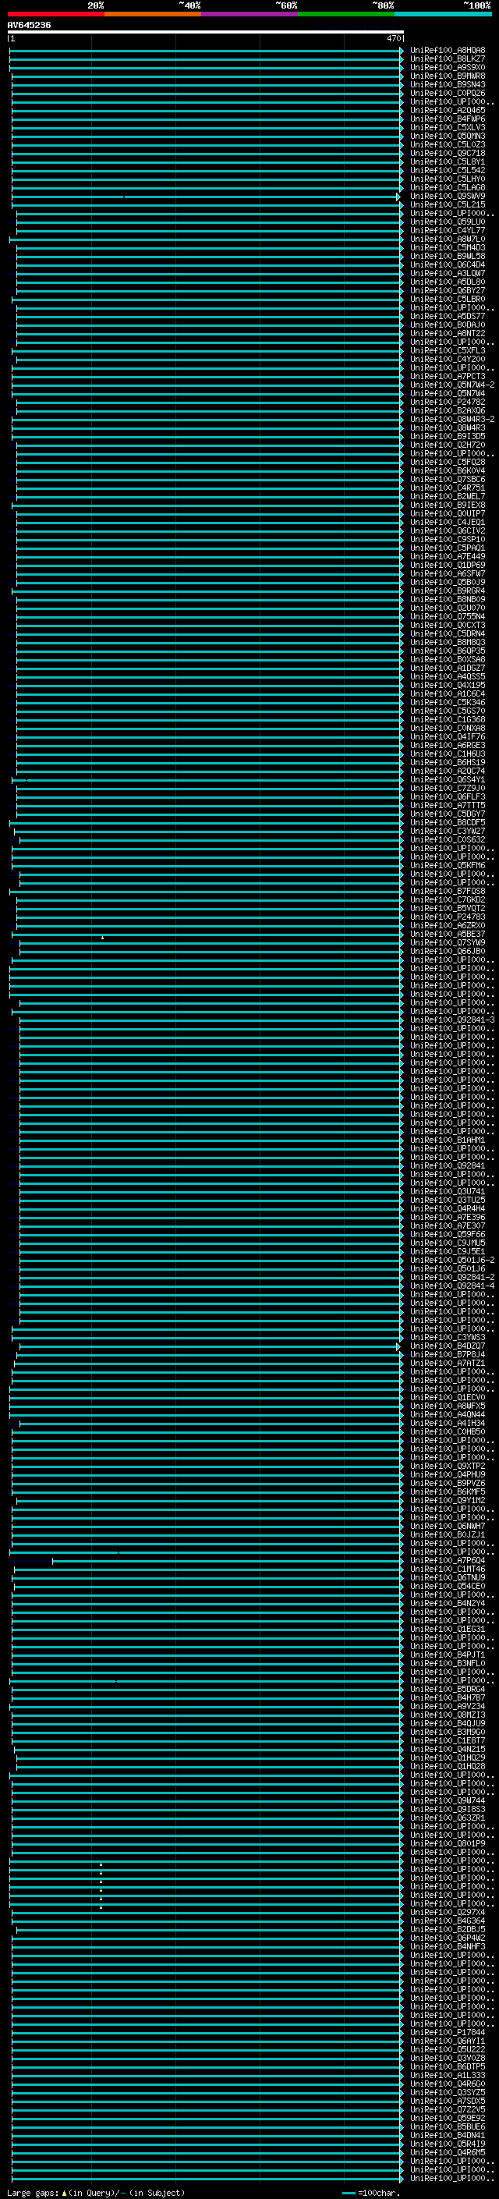The width and height of the screenshot is (499, 2199).
Task: Select hit UniRef100_Q3U741
Action: pyautogui.click(x=448, y=1191)
